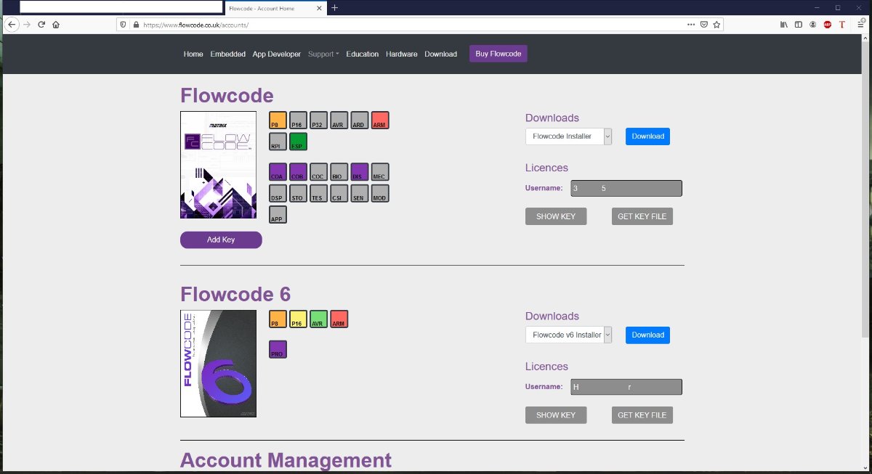Click the ARM tile under Flowcode 6
Image resolution: width=872 pixels, height=474 pixels.
pyautogui.click(x=339, y=319)
